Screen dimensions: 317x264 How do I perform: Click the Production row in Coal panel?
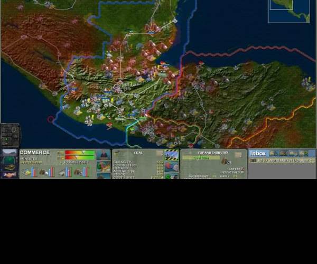pos(138,165)
